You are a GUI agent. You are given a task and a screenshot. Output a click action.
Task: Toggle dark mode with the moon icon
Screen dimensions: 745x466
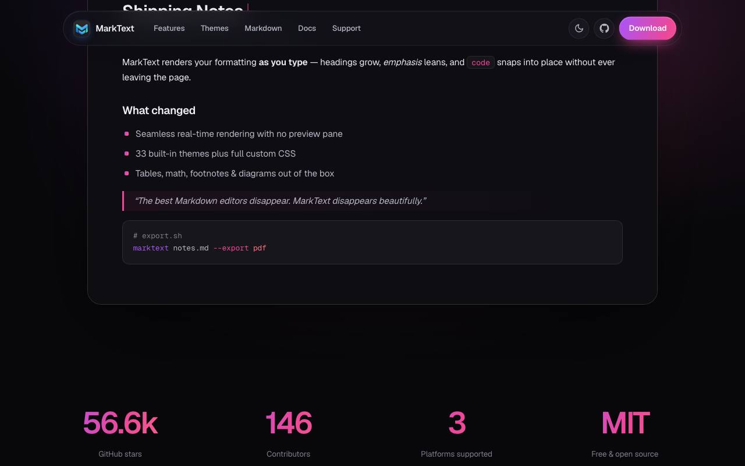coord(579,28)
